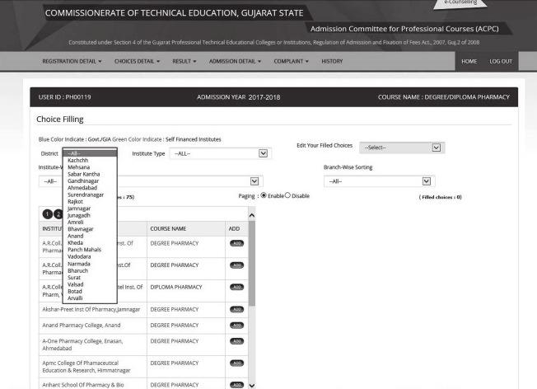Go to History page
537x389 pixels.
point(332,61)
